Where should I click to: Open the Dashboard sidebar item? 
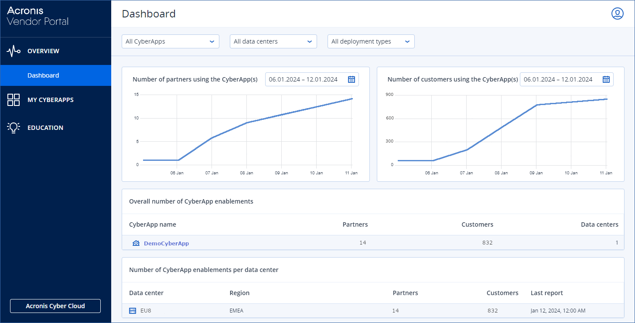coord(55,75)
